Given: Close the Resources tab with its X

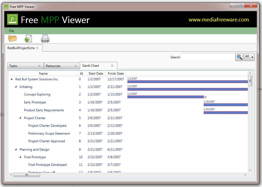Looking at the screenshot, I should [76, 66].
